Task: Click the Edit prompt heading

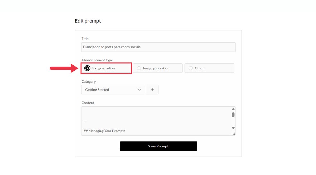Action: point(88,21)
